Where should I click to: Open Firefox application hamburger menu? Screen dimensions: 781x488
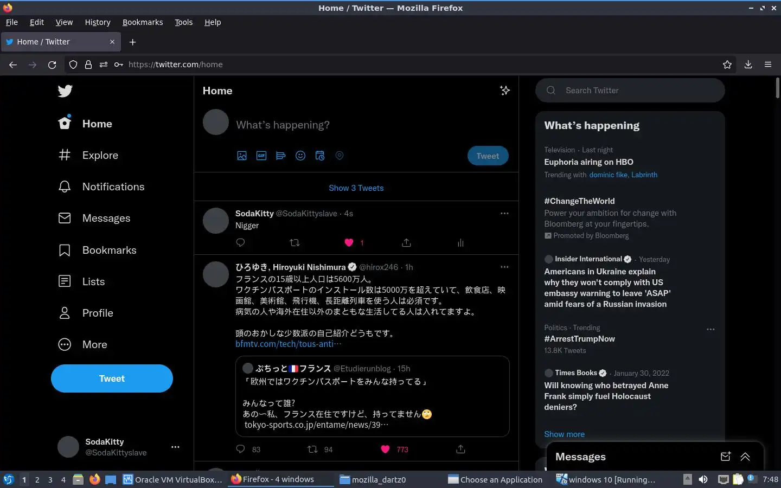[x=768, y=65]
